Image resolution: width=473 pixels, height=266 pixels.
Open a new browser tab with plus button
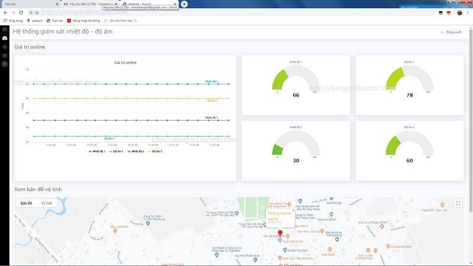tap(184, 4)
